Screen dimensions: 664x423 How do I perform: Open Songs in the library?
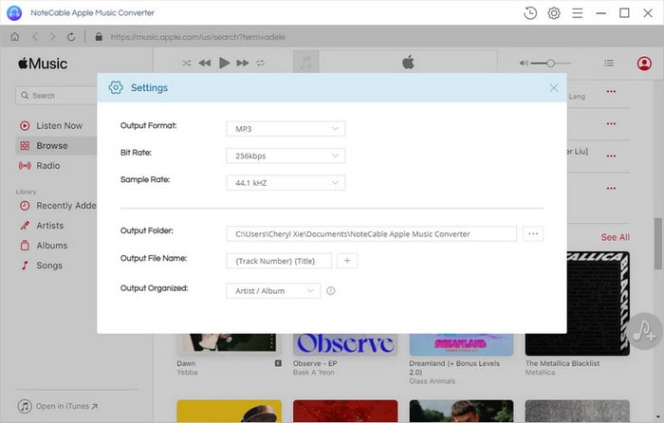(41, 265)
